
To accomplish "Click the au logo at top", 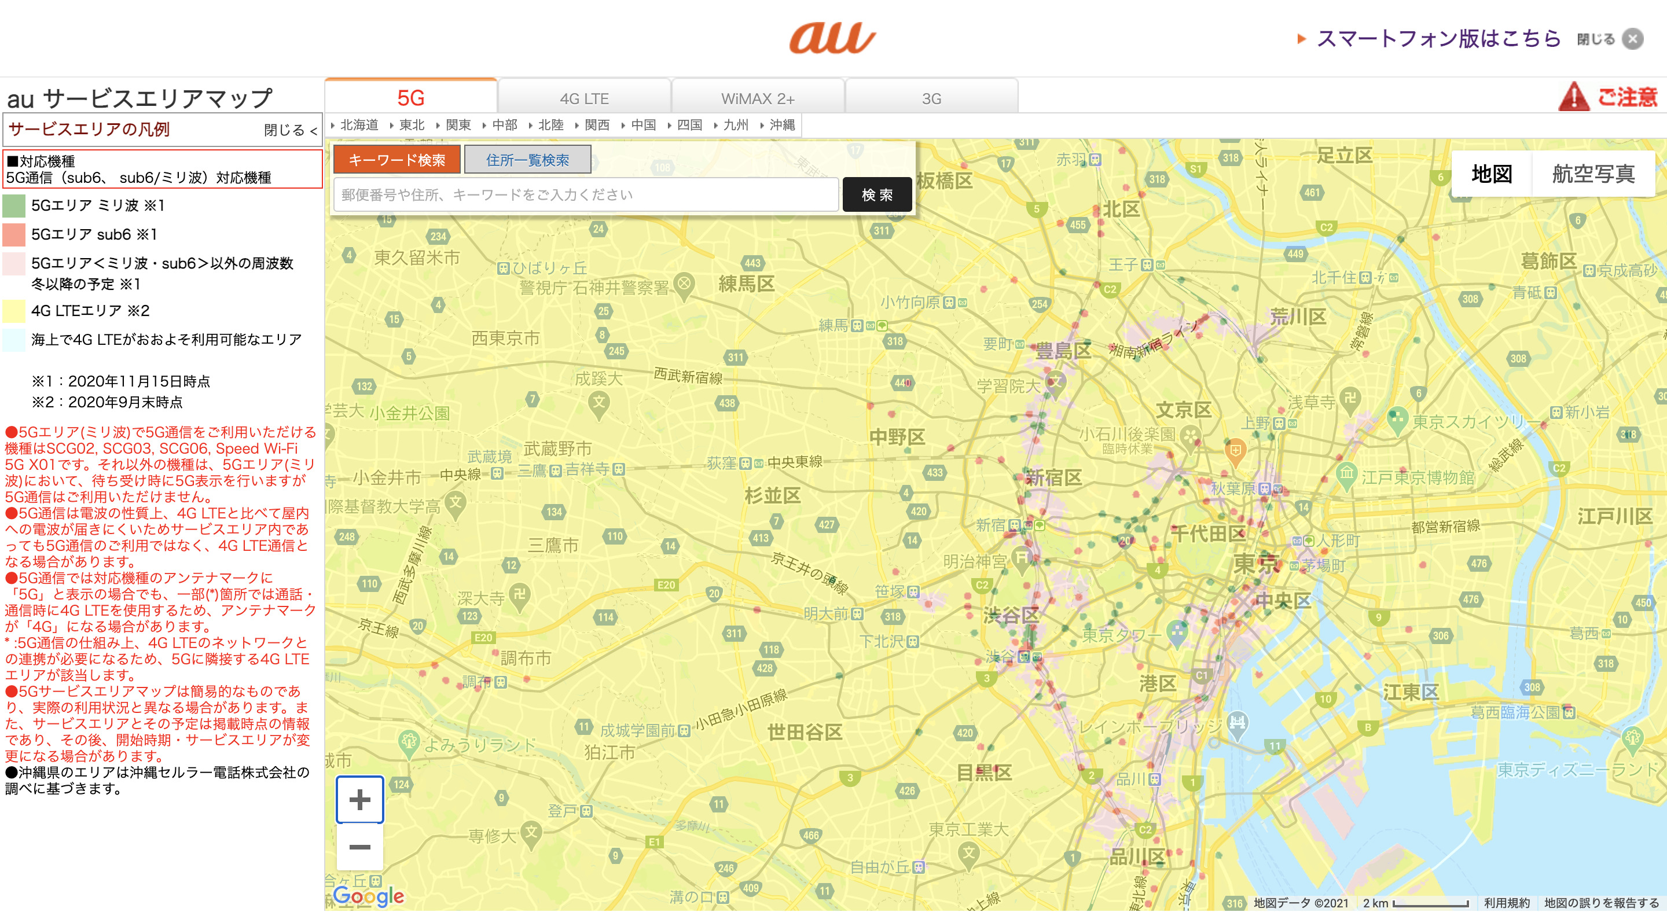I will pyautogui.click(x=832, y=38).
